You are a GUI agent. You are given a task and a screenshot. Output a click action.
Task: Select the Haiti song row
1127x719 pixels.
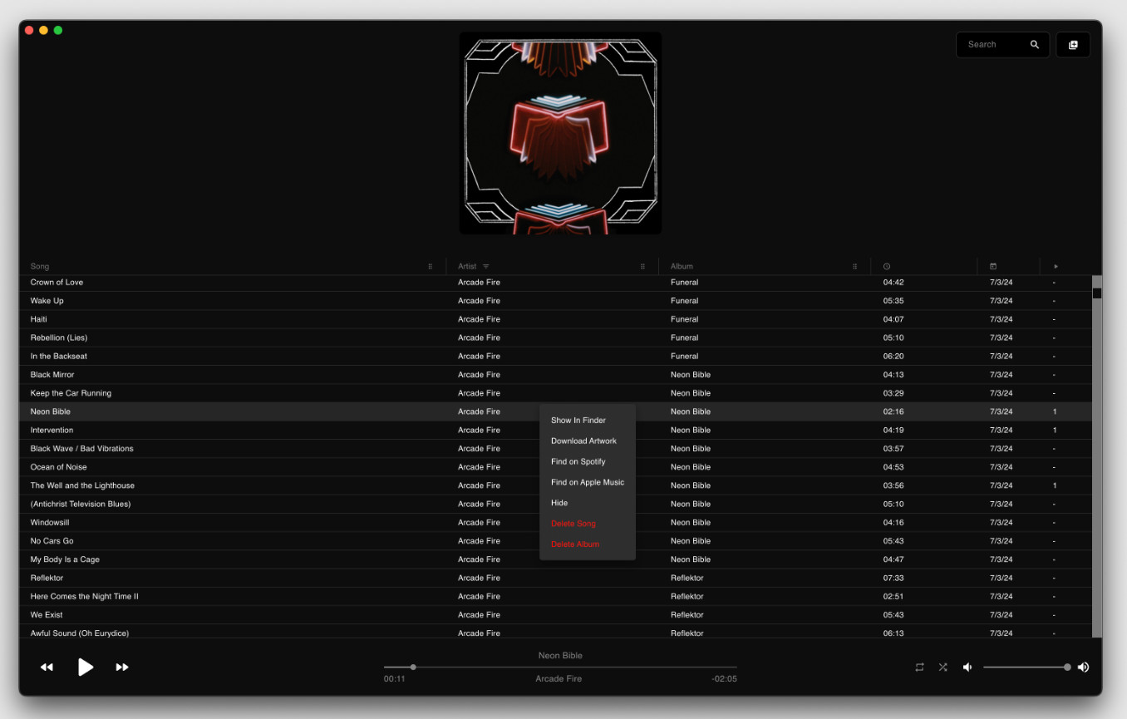point(555,319)
